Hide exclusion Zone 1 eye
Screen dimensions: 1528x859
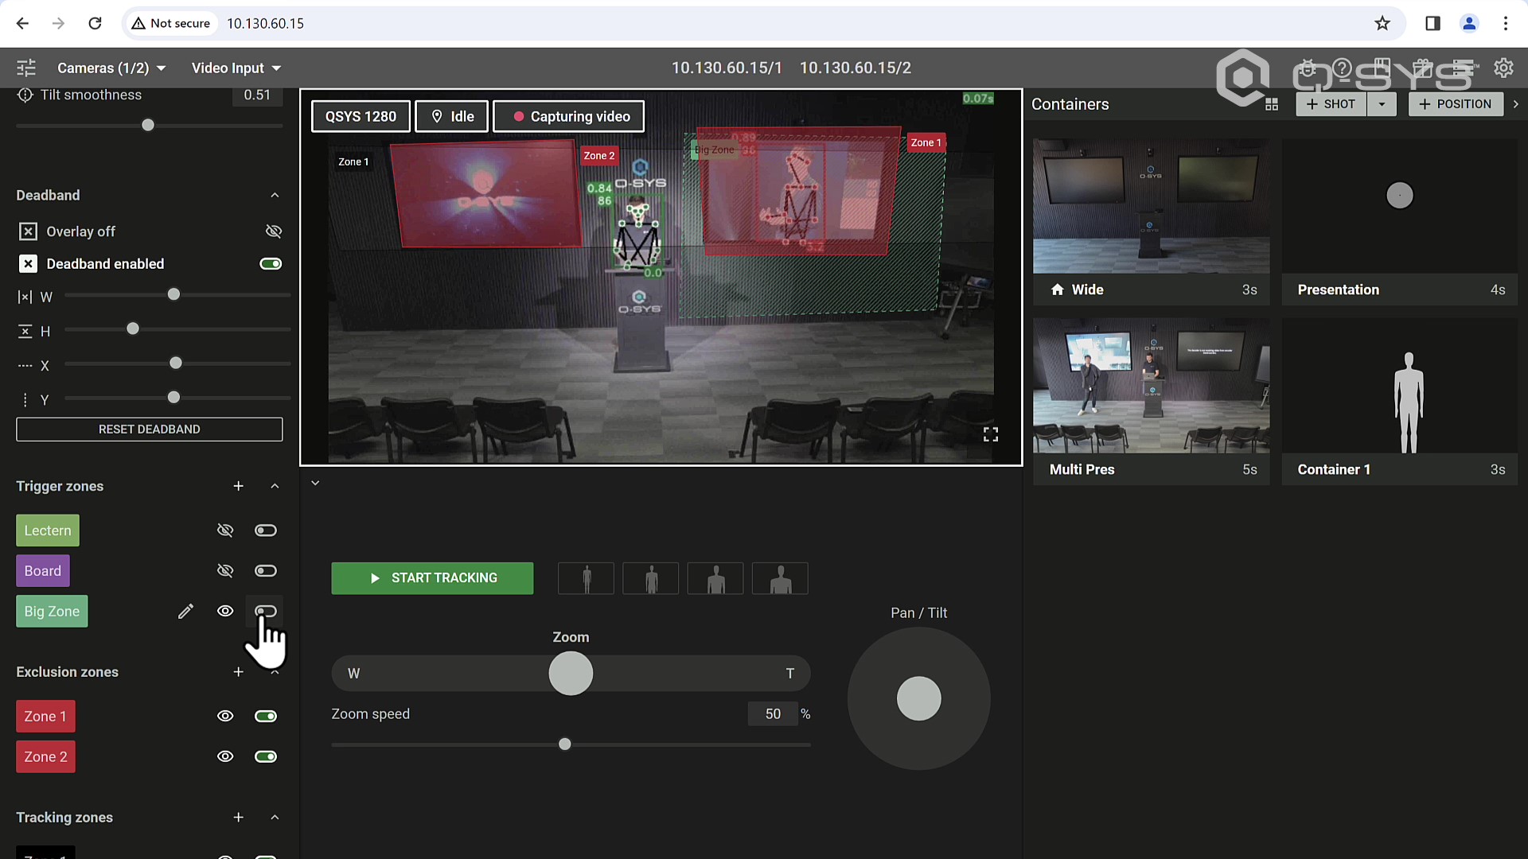225,716
